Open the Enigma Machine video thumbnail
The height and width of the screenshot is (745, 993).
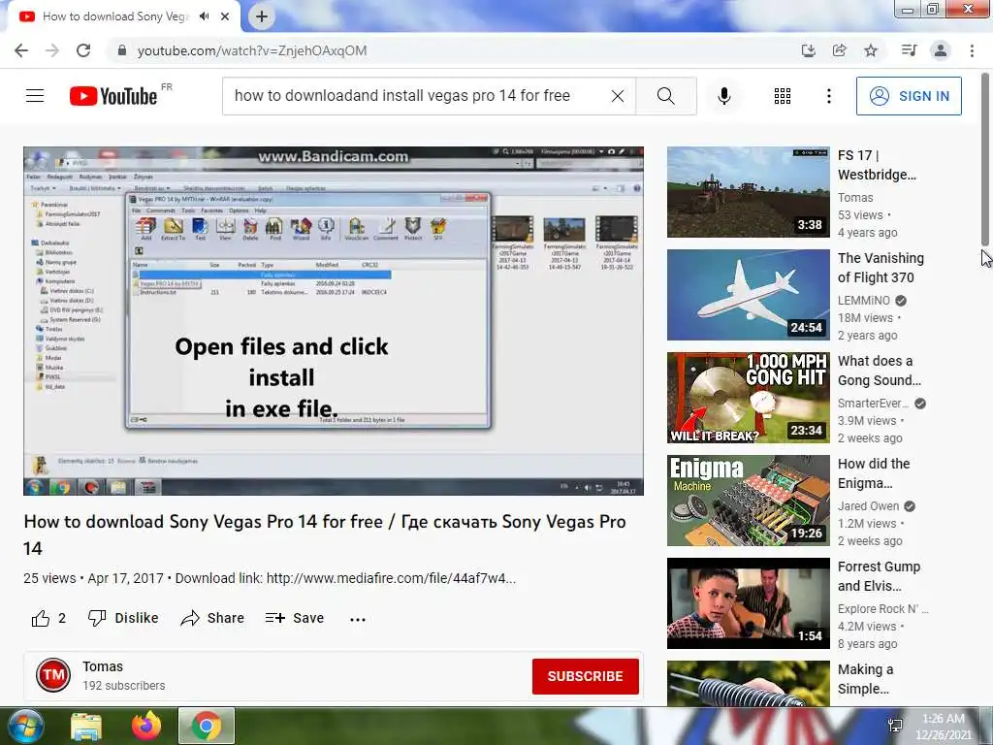pyautogui.click(x=749, y=501)
